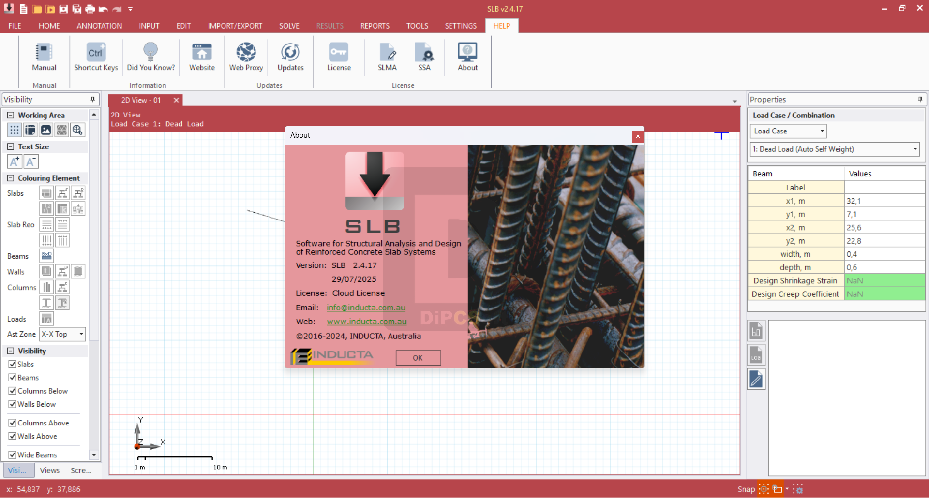Click the Label value field in Properties
Screen dimensions: 929x498
[884, 188]
